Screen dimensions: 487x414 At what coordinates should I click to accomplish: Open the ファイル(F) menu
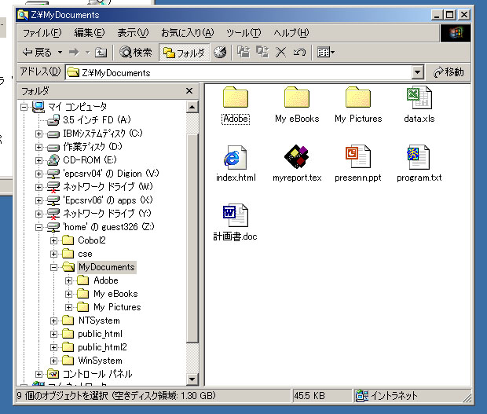[x=42, y=33]
